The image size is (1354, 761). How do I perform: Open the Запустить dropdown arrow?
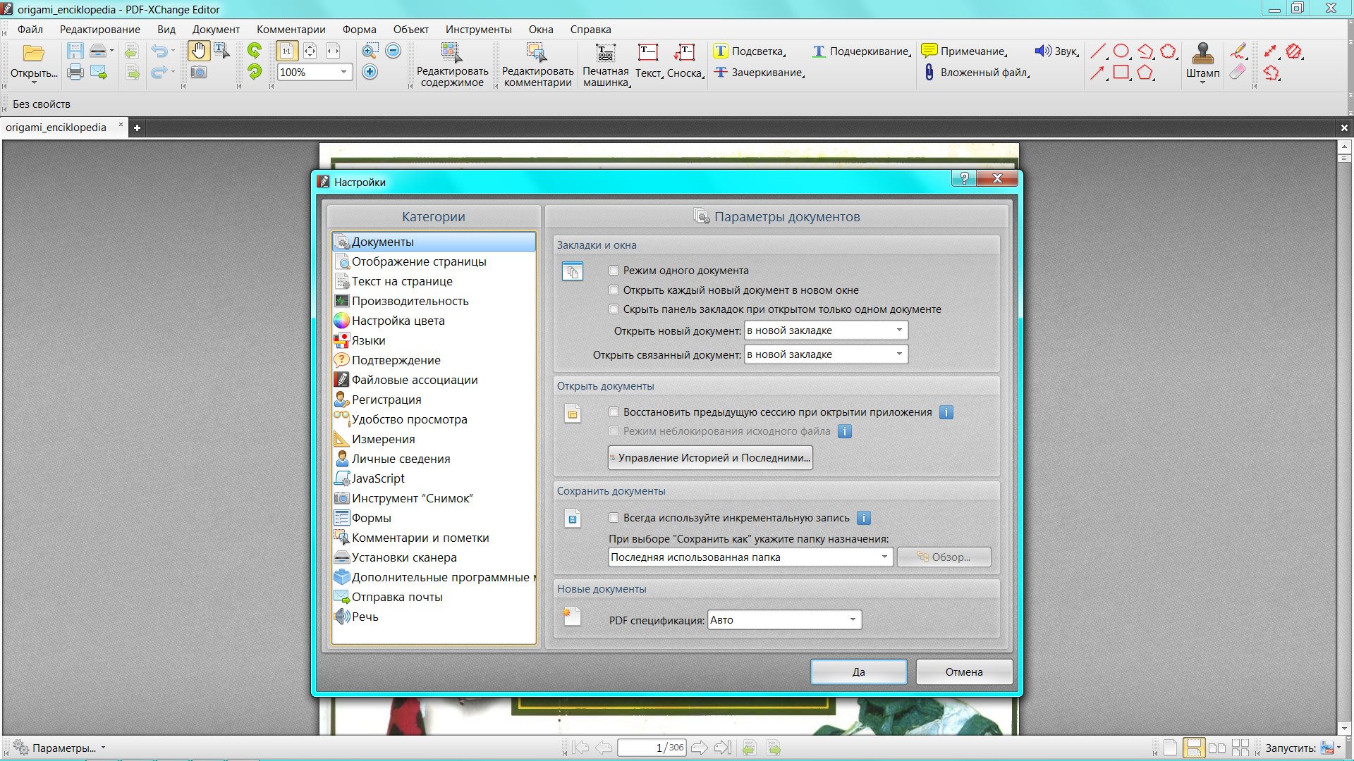(x=1338, y=748)
